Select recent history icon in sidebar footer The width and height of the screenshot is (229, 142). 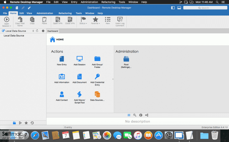point(32,123)
